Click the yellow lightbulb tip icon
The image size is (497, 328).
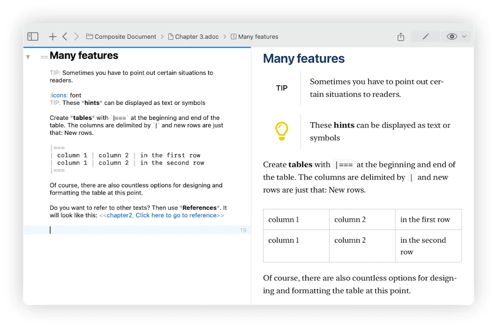click(x=282, y=131)
